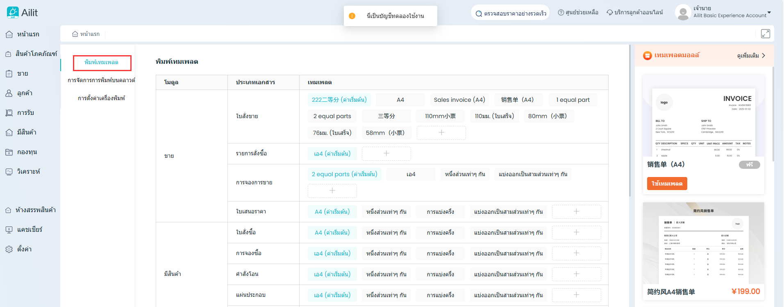The image size is (784, 307).
Task: Open the 简约风A4销售单 template thumbnail
Action: pyautogui.click(x=703, y=243)
